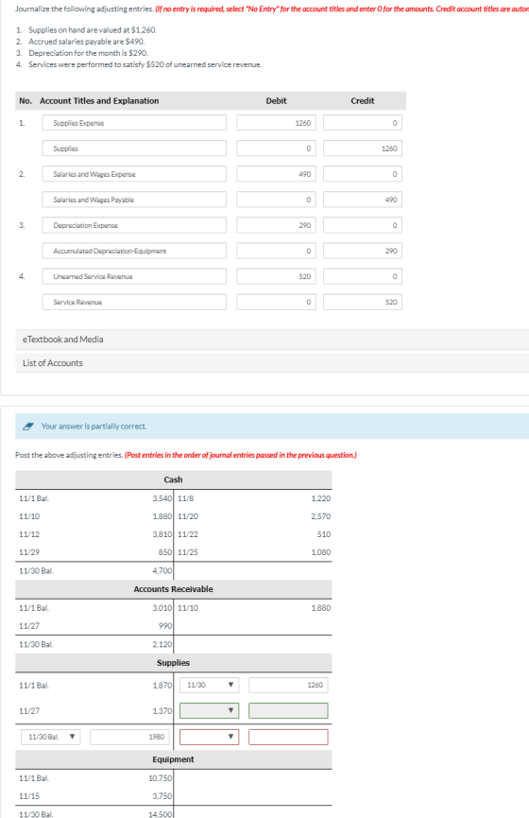
Task: Click the Cash 11/12 debit 3,810
Action: pos(162,534)
